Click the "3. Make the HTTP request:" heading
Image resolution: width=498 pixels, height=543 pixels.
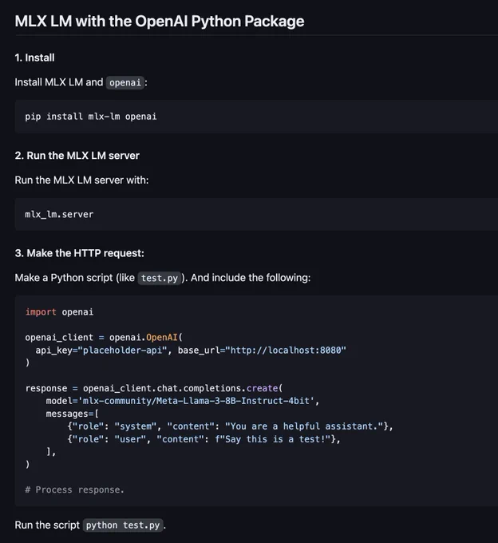tap(80, 253)
